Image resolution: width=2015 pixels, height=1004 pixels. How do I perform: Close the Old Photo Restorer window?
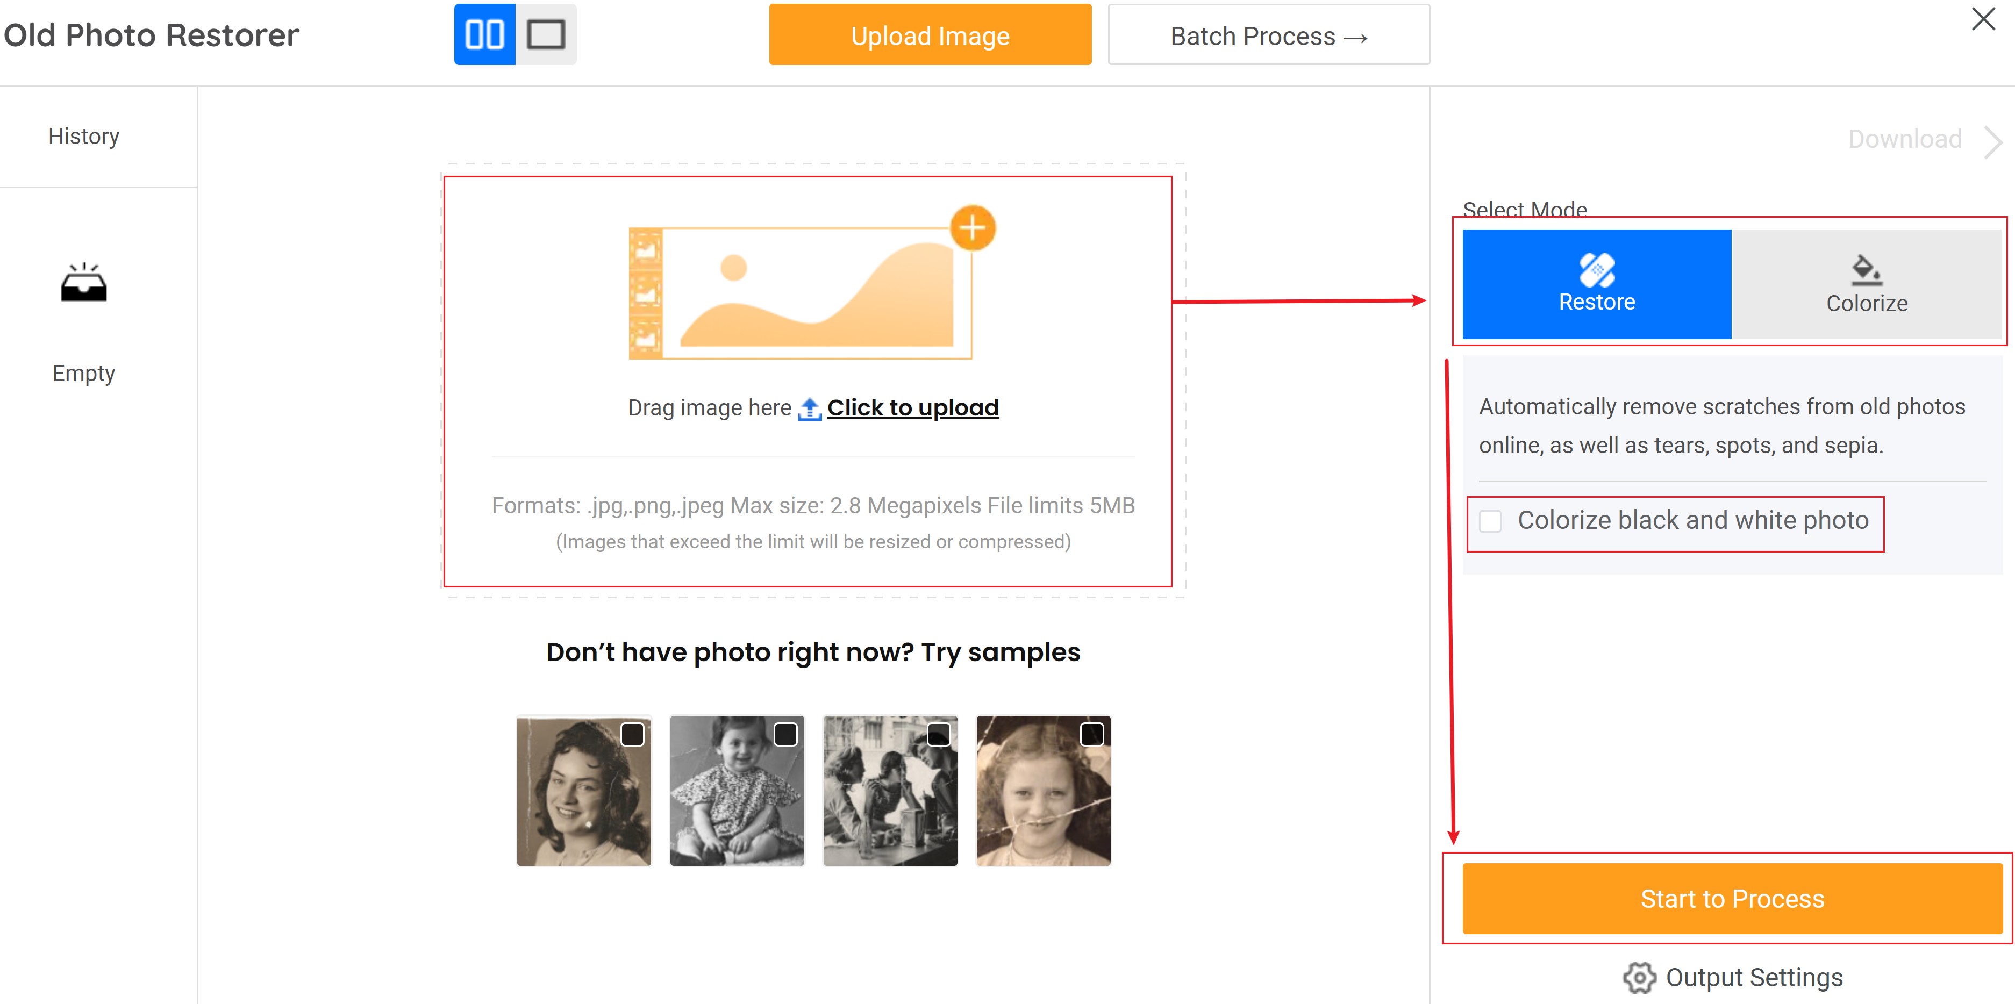(1984, 19)
